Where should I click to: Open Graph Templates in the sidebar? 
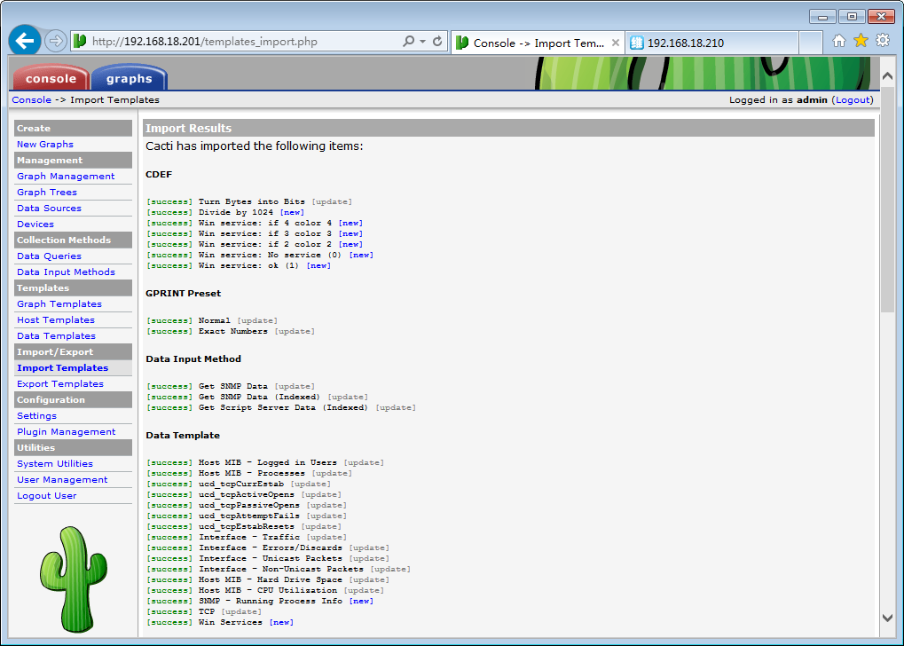coord(59,304)
